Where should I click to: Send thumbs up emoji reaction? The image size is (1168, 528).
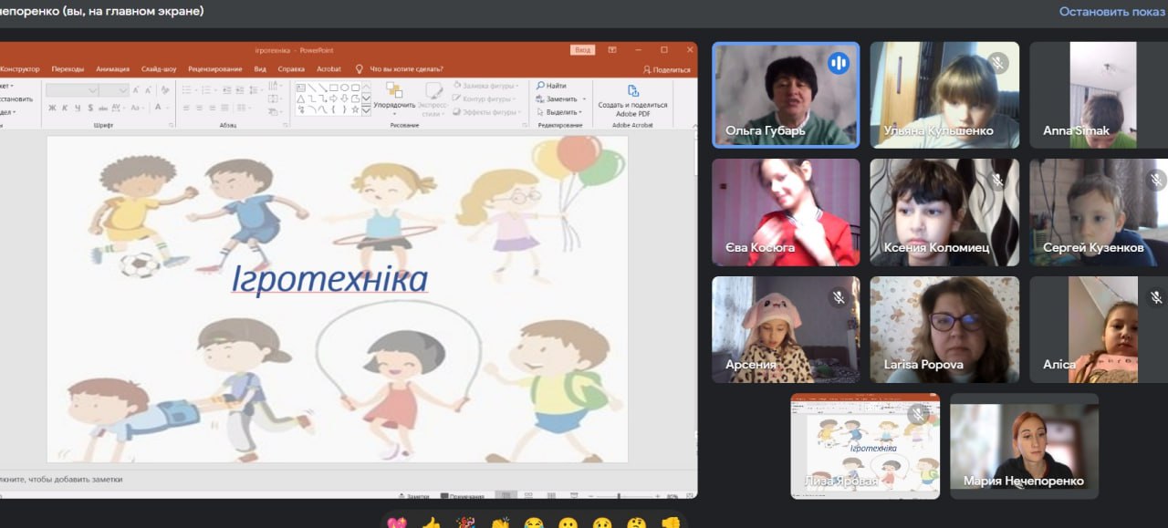tap(431, 523)
